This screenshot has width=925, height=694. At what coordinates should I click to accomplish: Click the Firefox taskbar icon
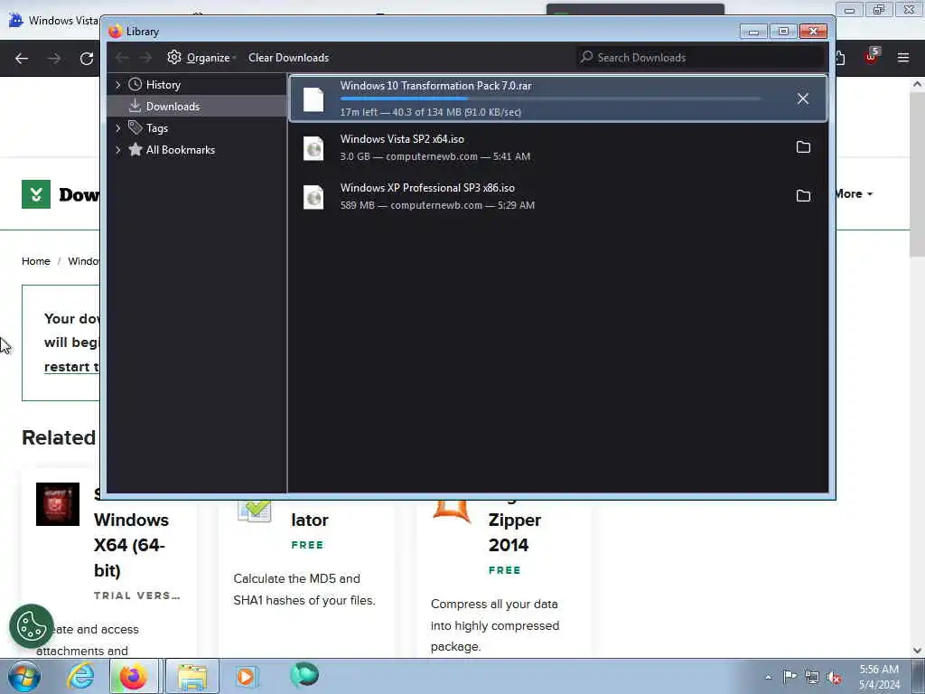134,676
